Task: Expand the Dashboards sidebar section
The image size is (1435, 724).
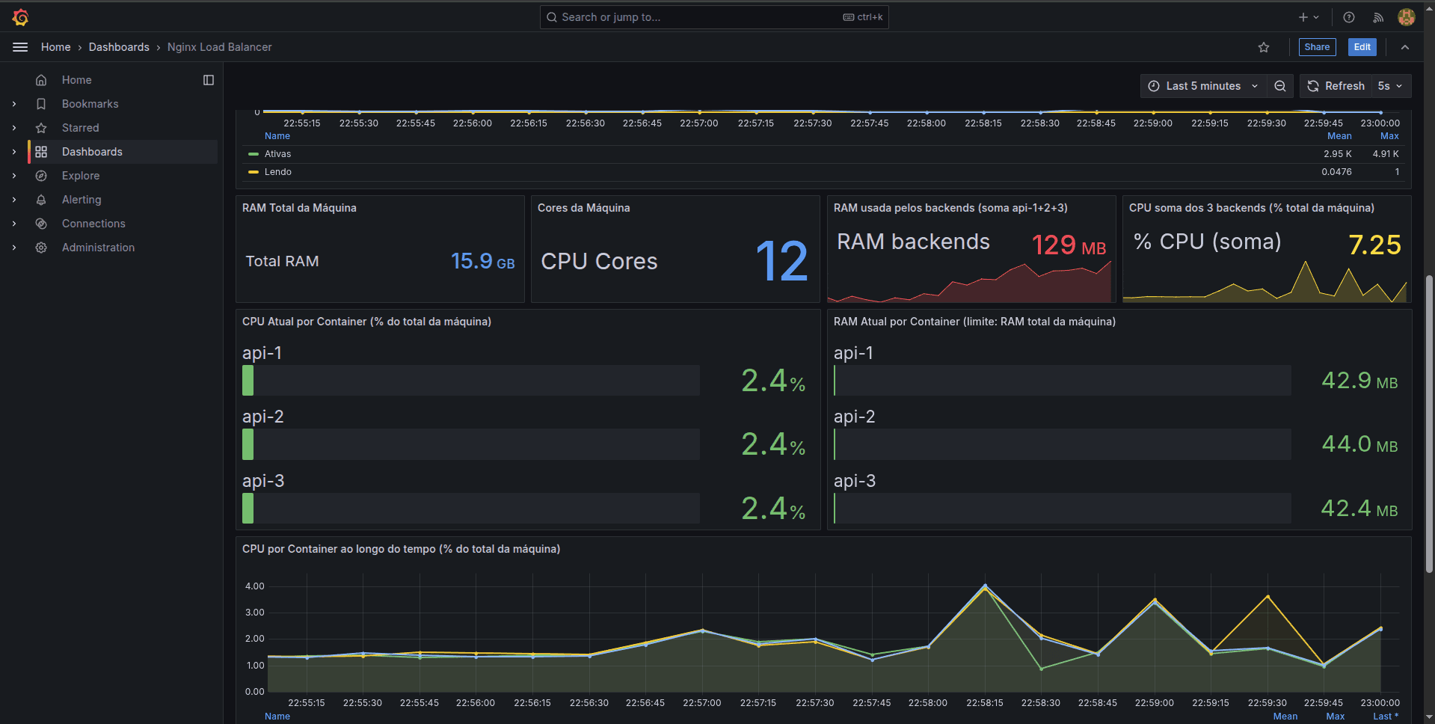Action: tap(14, 152)
